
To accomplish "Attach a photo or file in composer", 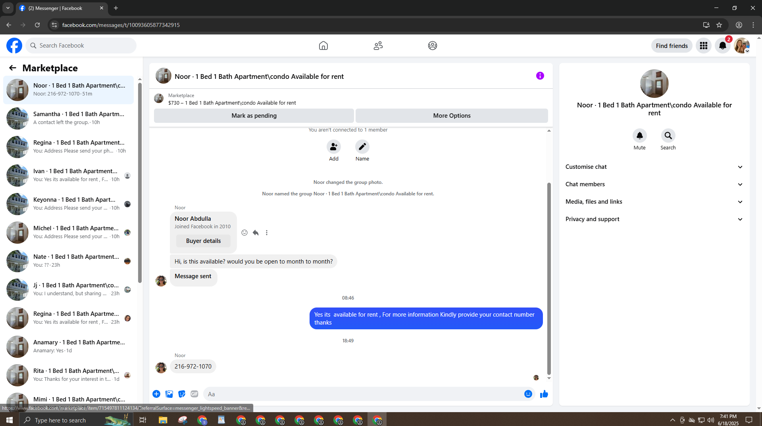I will click(169, 394).
